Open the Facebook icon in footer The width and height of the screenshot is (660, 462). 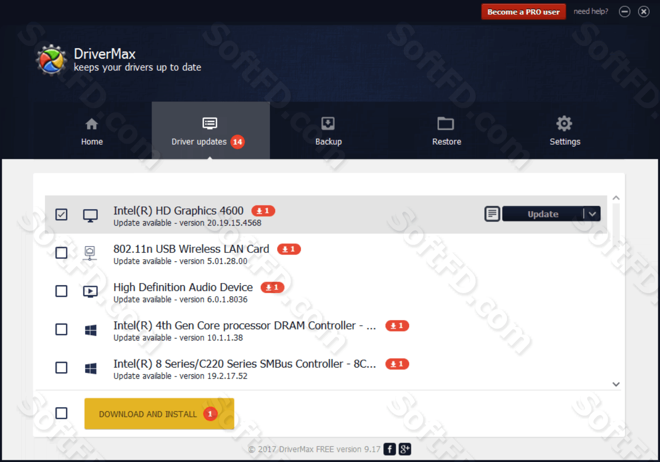click(x=389, y=449)
